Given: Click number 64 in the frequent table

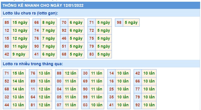Looking at the screenshot, I should coord(33,97).
